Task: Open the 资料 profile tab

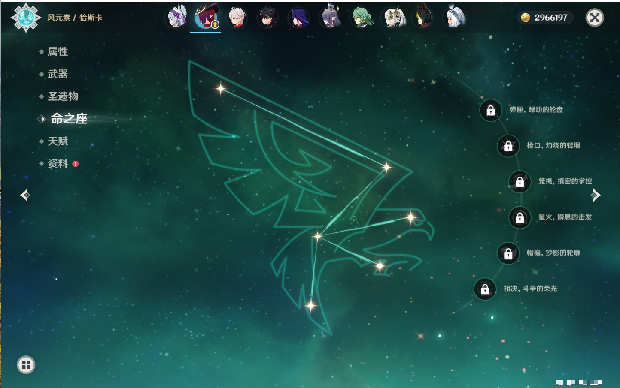Action: point(58,164)
